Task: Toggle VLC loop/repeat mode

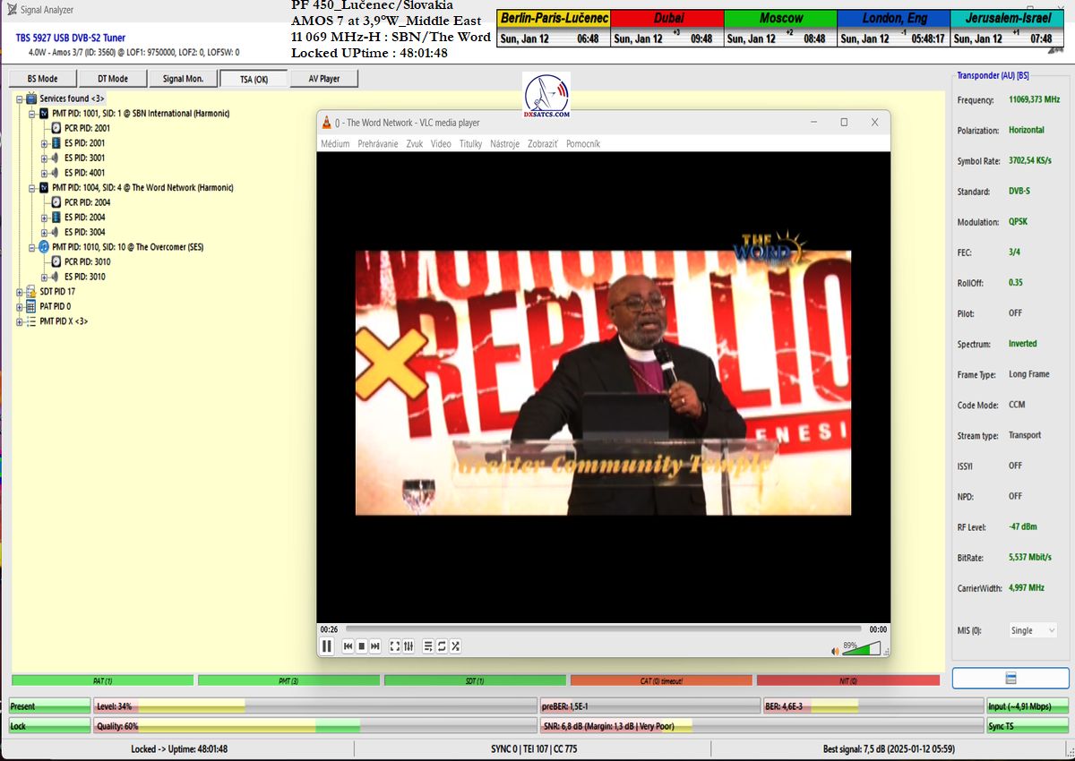Action: coord(442,646)
